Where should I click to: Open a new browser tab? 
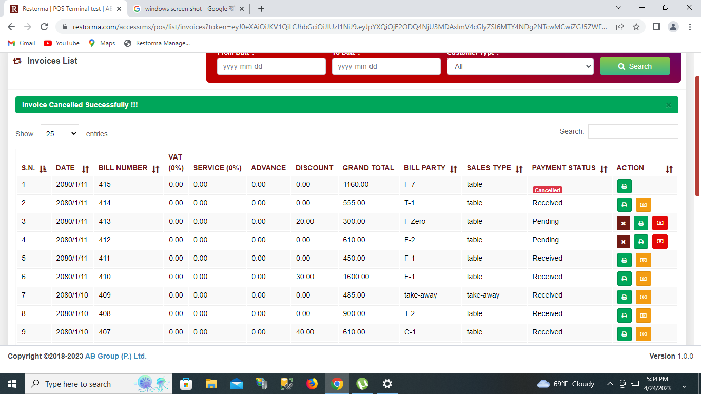[x=261, y=9]
